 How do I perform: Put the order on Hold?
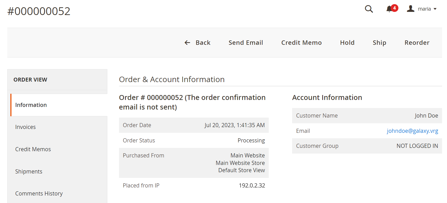(347, 43)
